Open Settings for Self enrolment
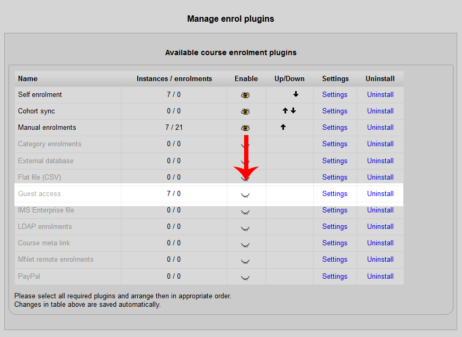This screenshot has width=462, height=337. 335,94
